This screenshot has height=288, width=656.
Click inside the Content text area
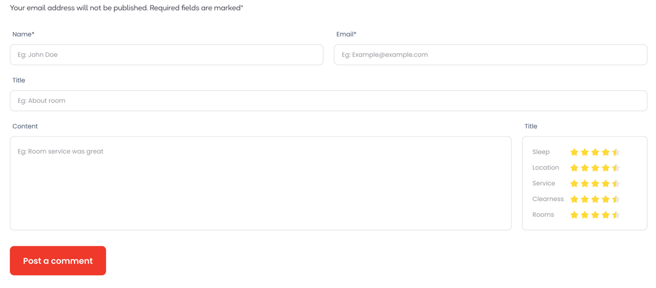click(261, 183)
